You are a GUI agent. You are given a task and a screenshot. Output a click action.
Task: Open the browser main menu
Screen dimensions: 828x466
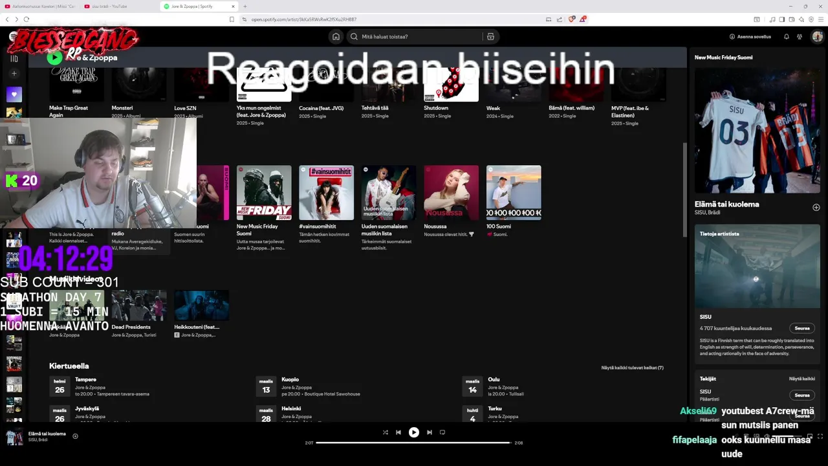(821, 19)
